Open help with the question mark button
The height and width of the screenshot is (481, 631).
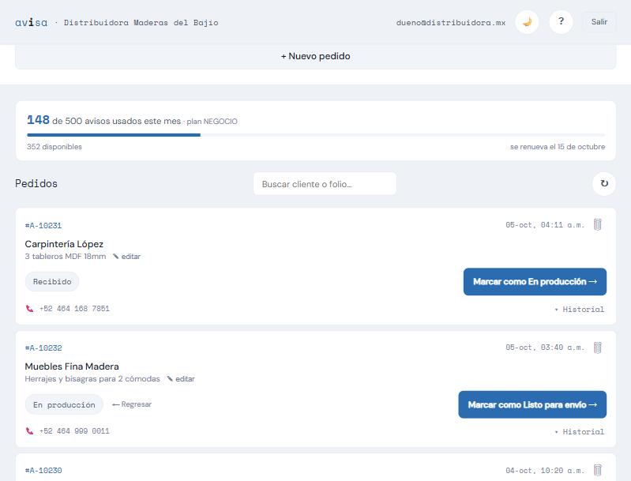[561, 22]
